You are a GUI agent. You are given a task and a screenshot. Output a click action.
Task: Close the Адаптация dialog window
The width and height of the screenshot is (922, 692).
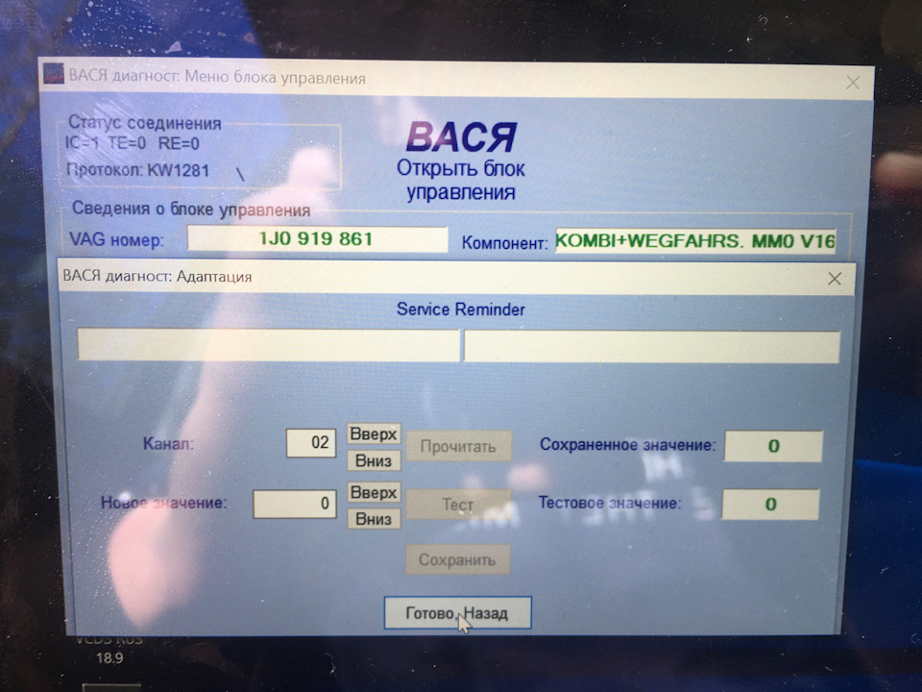point(835,279)
